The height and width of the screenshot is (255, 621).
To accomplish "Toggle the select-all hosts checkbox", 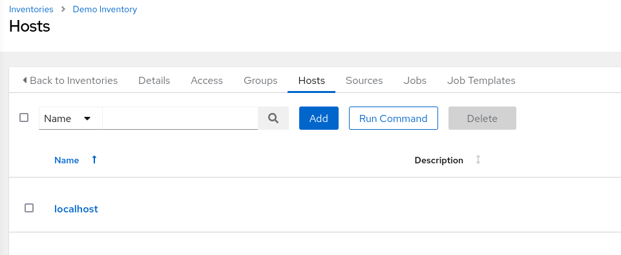I will click(x=24, y=117).
